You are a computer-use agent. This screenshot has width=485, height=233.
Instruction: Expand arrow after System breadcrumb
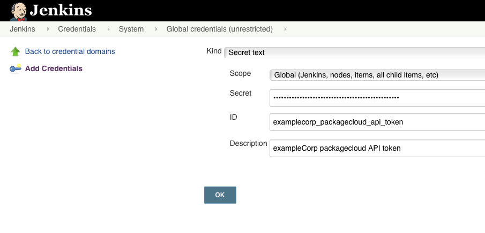tap(156, 29)
